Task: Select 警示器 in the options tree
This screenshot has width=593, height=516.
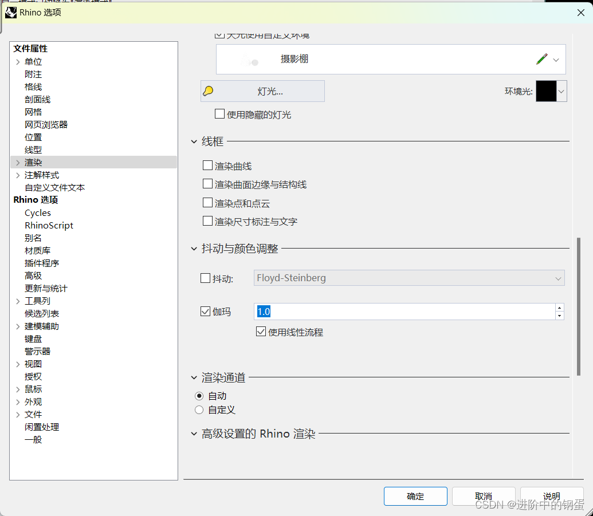Action: [x=37, y=351]
